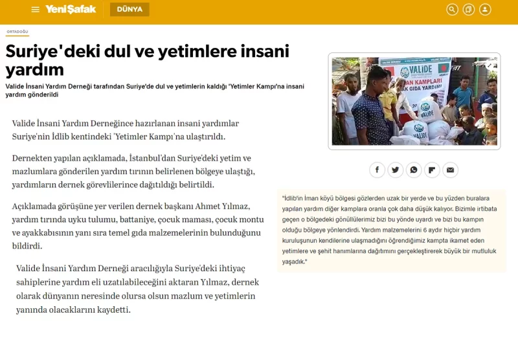518x345 pixels.
Task: Click the Yeni Şafak logo
Action: 71,9
